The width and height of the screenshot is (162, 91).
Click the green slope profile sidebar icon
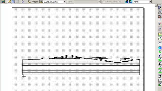point(160,39)
